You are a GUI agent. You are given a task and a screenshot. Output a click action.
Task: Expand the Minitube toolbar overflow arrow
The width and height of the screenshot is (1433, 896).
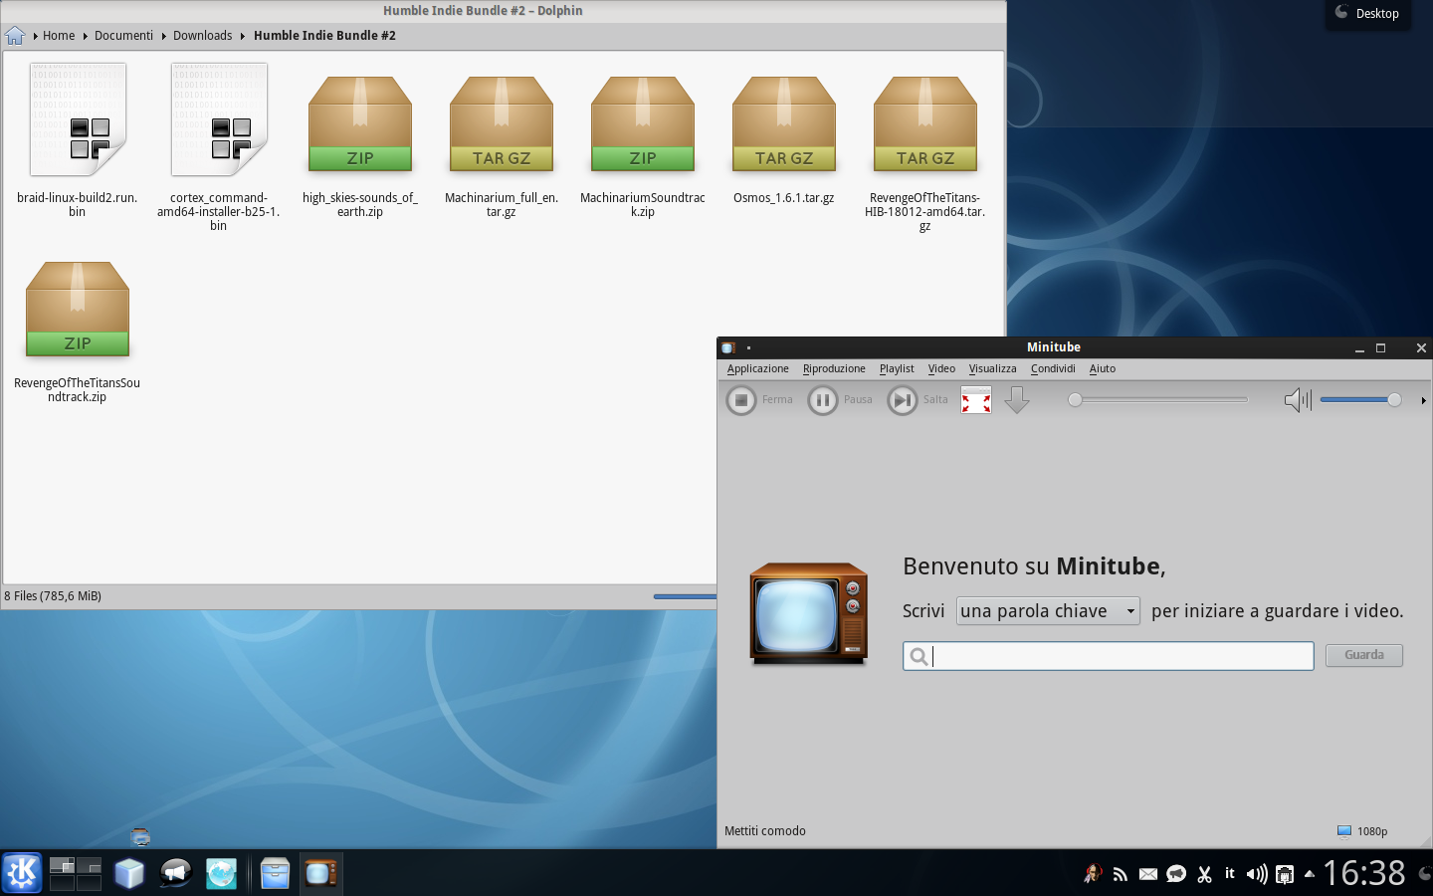[x=1424, y=400]
